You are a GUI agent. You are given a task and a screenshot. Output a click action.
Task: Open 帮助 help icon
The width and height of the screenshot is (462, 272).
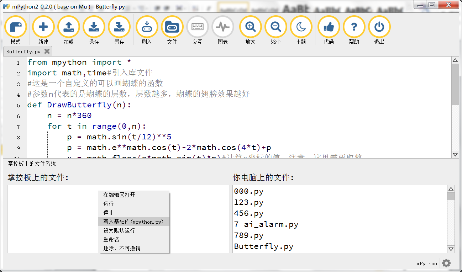(x=354, y=27)
